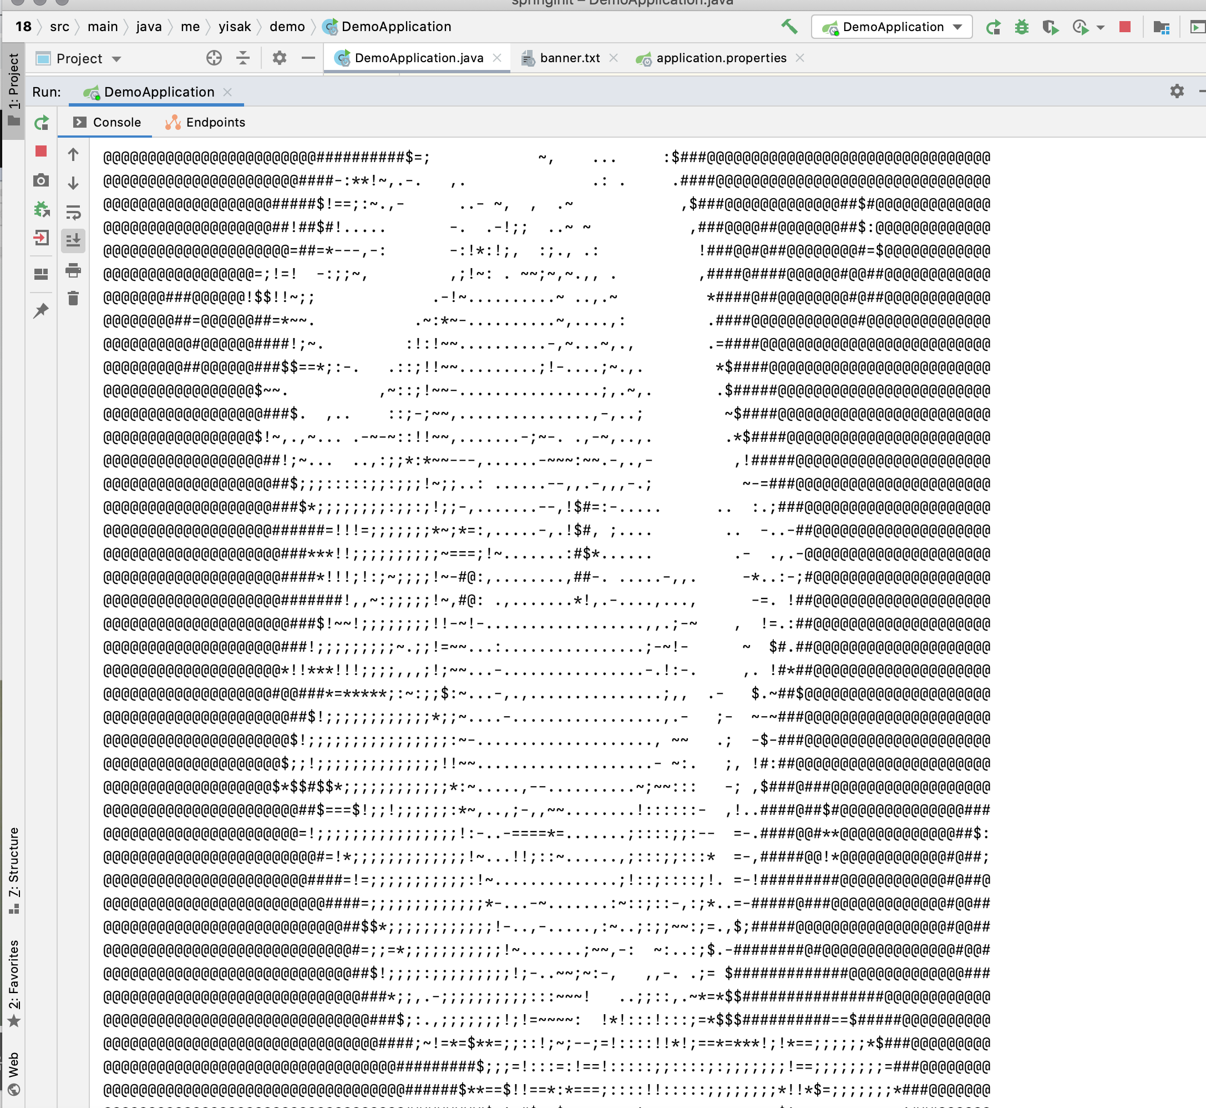This screenshot has width=1206, height=1108.
Task: Open the profiler run options dropdown arrow
Action: pos(1101,27)
